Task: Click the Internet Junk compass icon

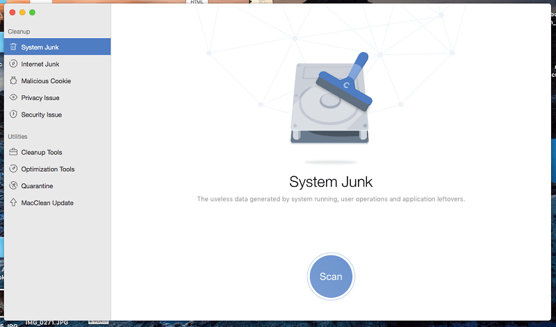Action: point(13,63)
